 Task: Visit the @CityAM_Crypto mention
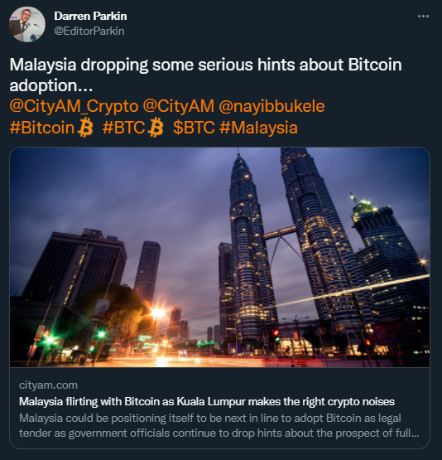[x=74, y=106]
